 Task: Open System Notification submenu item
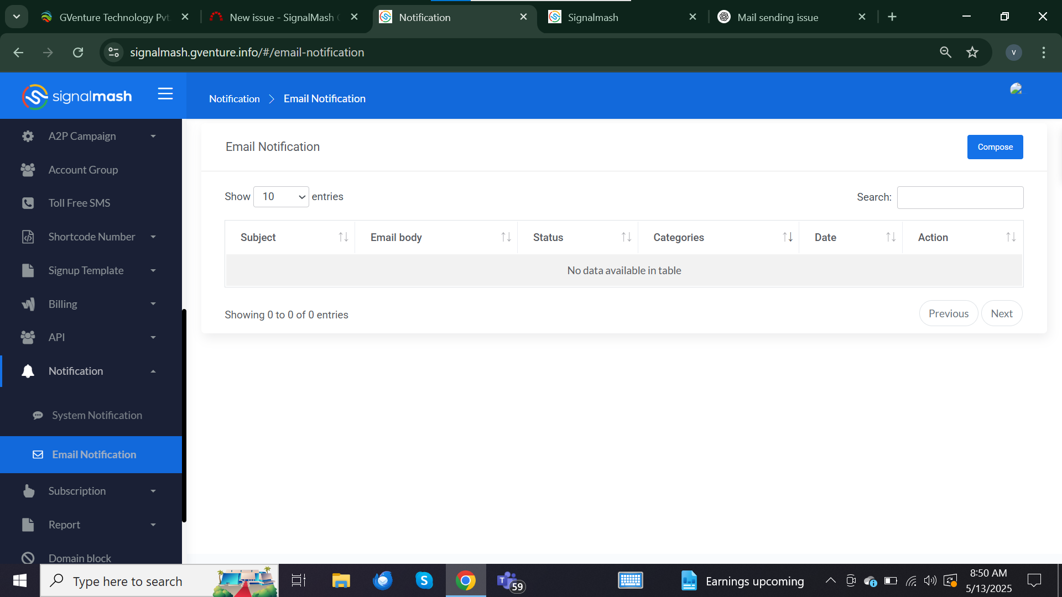coord(97,415)
